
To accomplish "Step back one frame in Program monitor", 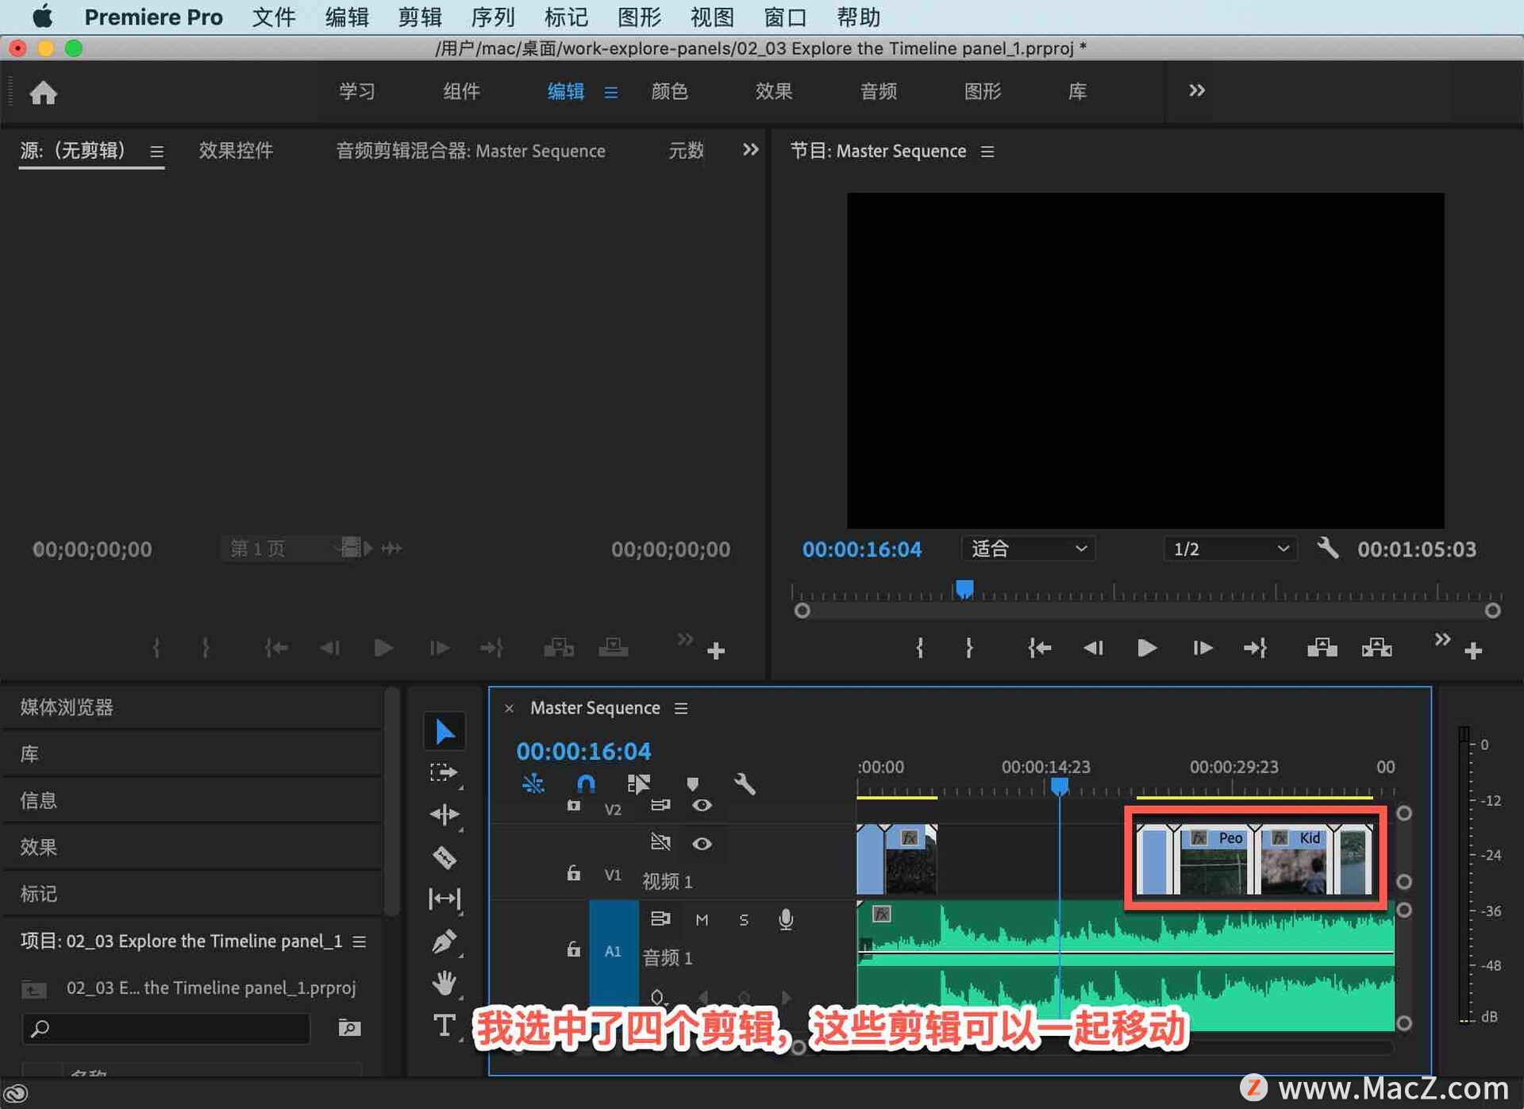I will (x=1093, y=648).
